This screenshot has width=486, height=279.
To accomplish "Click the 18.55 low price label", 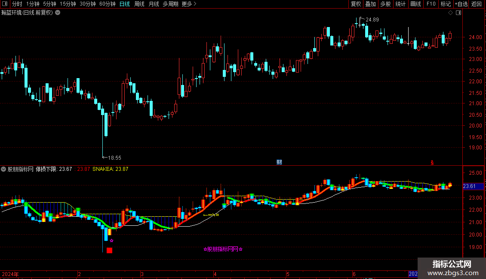I will [x=114, y=158].
